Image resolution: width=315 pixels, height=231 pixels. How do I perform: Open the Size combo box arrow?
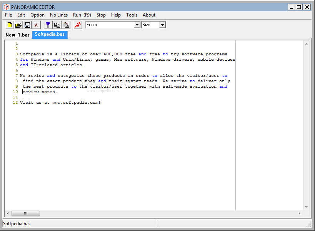(x=162, y=25)
